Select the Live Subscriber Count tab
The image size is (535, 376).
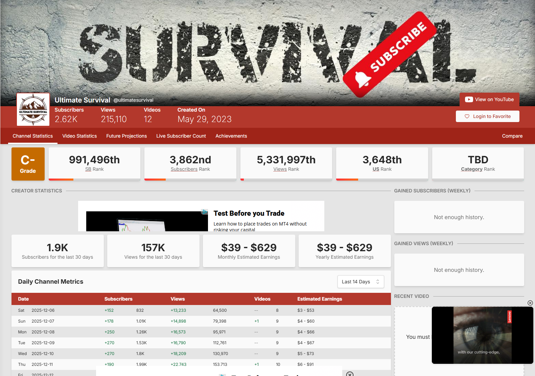pos(181,136)
